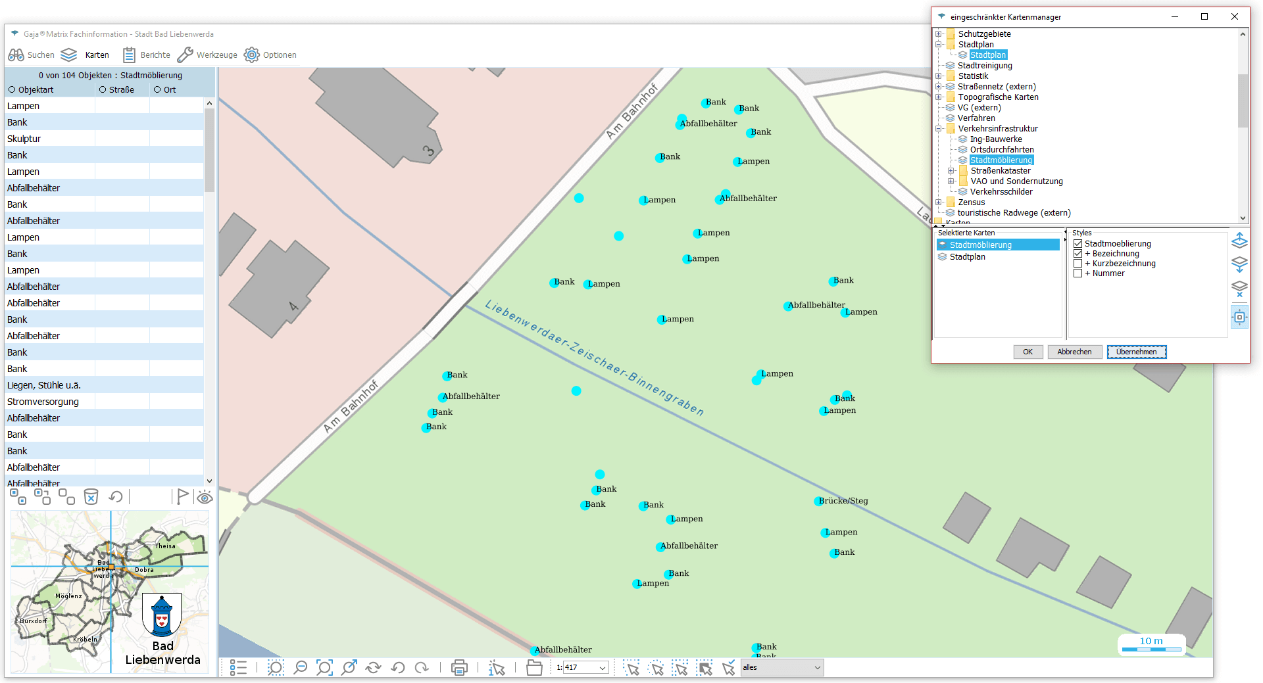Click the trash delete-selection icon
This screenshot has width=1263, height=683.
coord(91,496)
